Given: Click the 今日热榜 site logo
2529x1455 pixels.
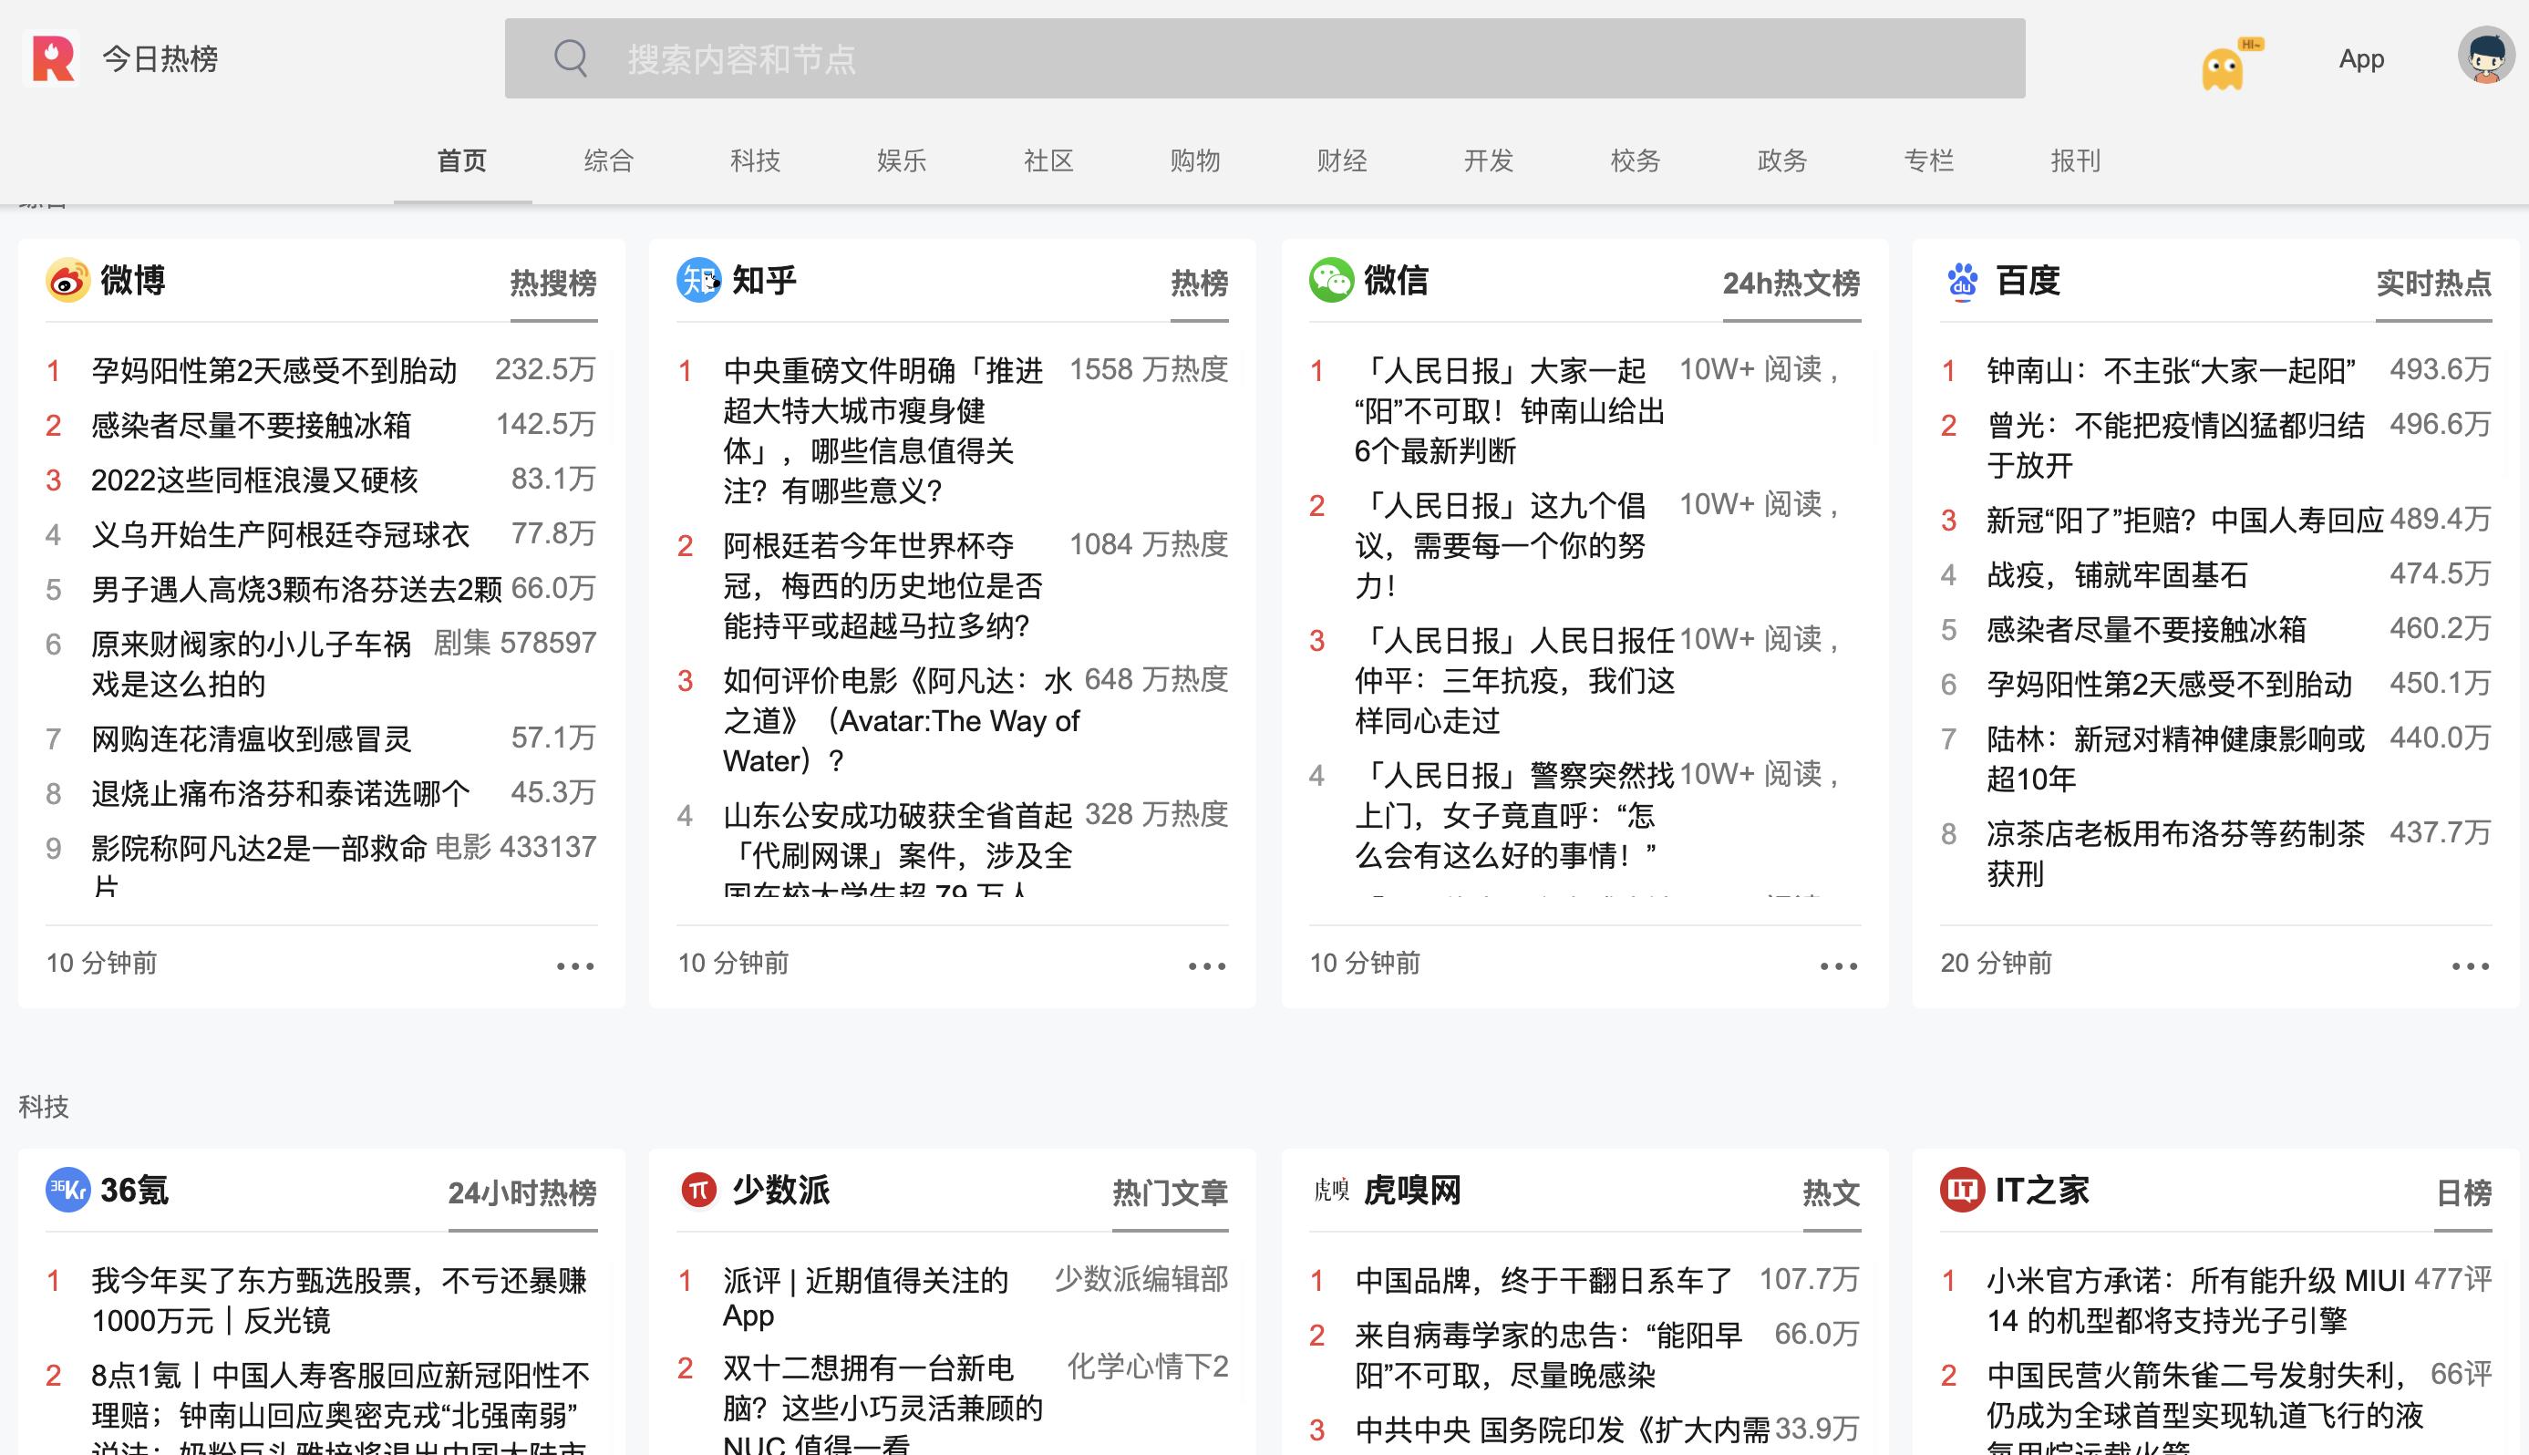Looking at the screenshot, I should [x=128, y=58].
